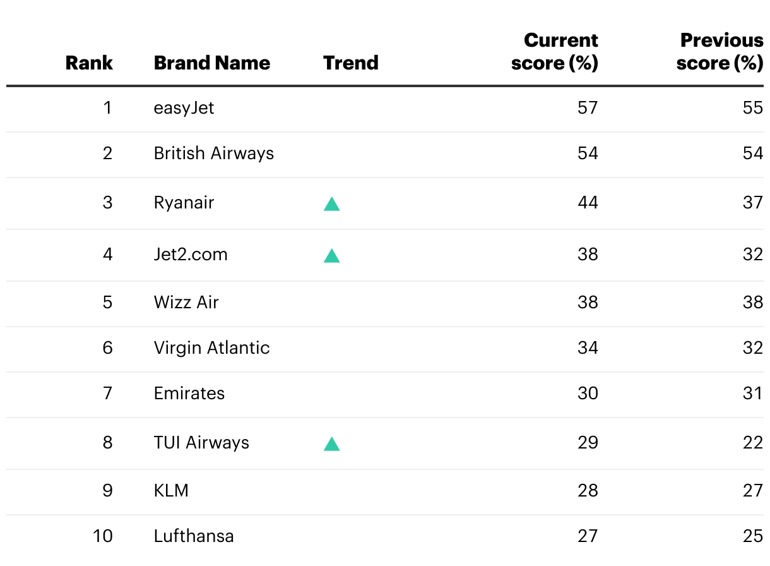Click Ryanair's previous score of 37
Screen dimensions: 770x566
[753, 203]
